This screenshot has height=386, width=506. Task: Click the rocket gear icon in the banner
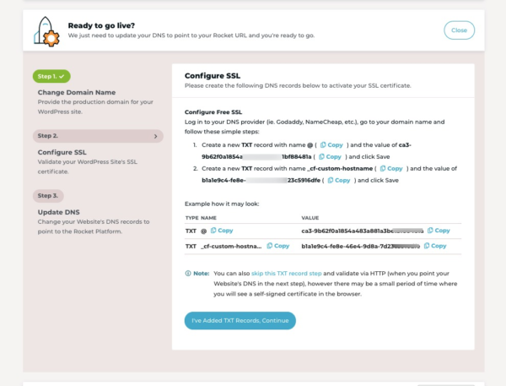(x=46, y=31)
